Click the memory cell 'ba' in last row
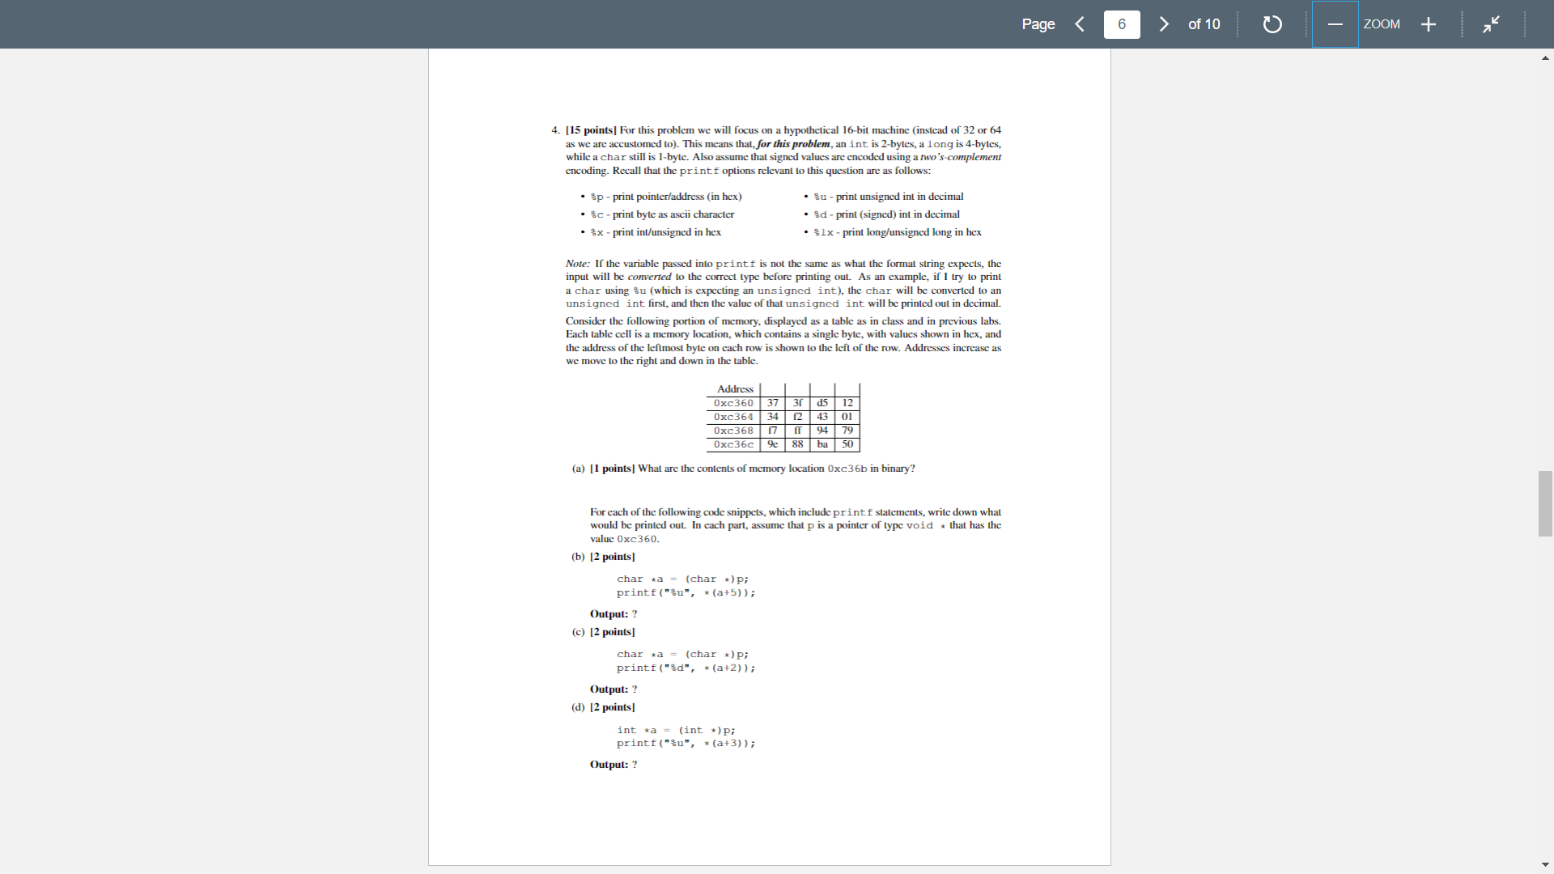Image resolution: width=1554 pixels, height=874 pixels. (x=822, y=444)
